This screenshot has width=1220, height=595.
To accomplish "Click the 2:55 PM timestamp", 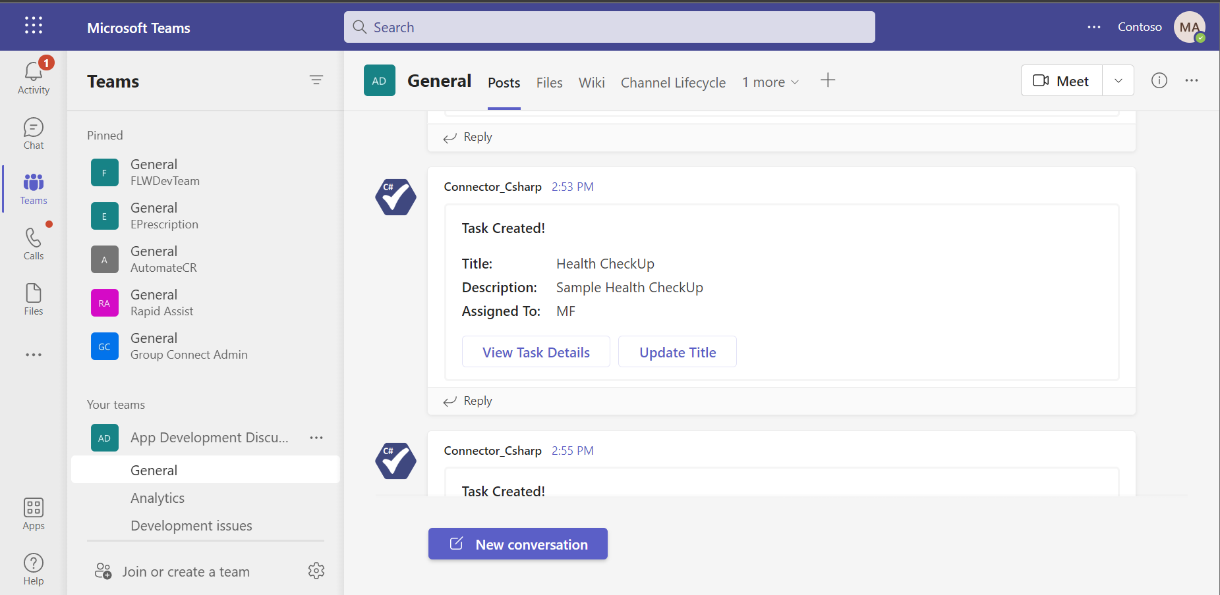I will click(x=573, y=451).
